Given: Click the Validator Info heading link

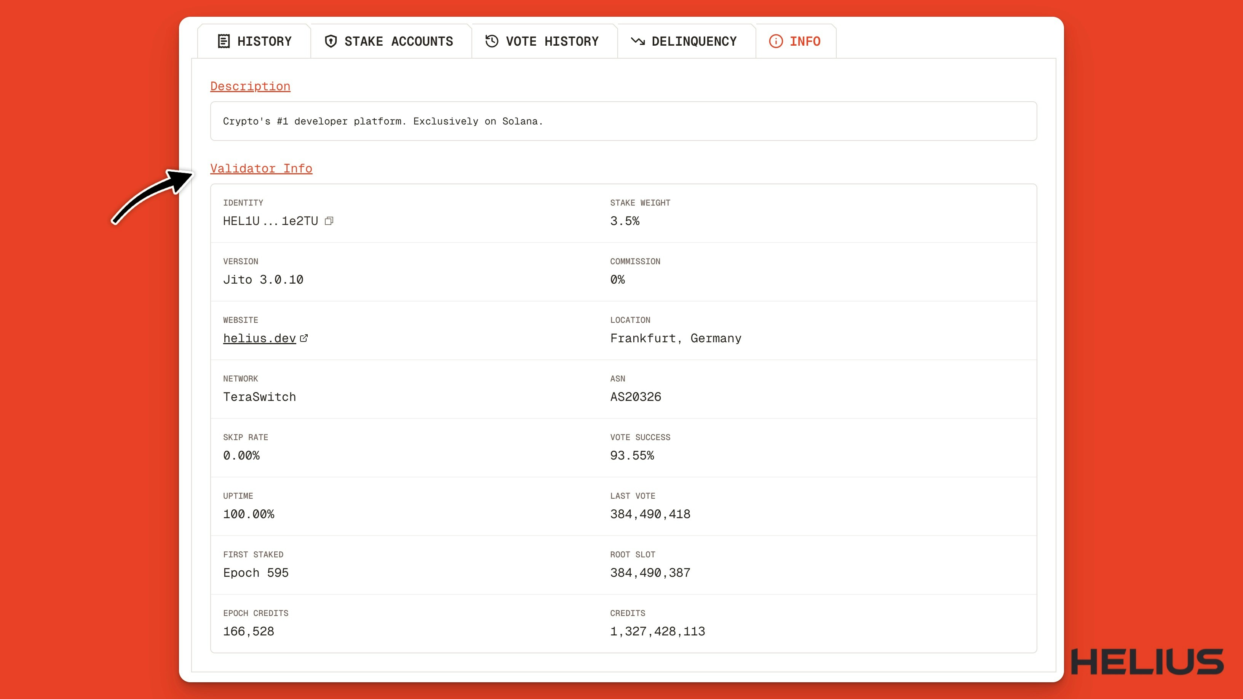Looking at the screenshot, I should coord(261,168).
